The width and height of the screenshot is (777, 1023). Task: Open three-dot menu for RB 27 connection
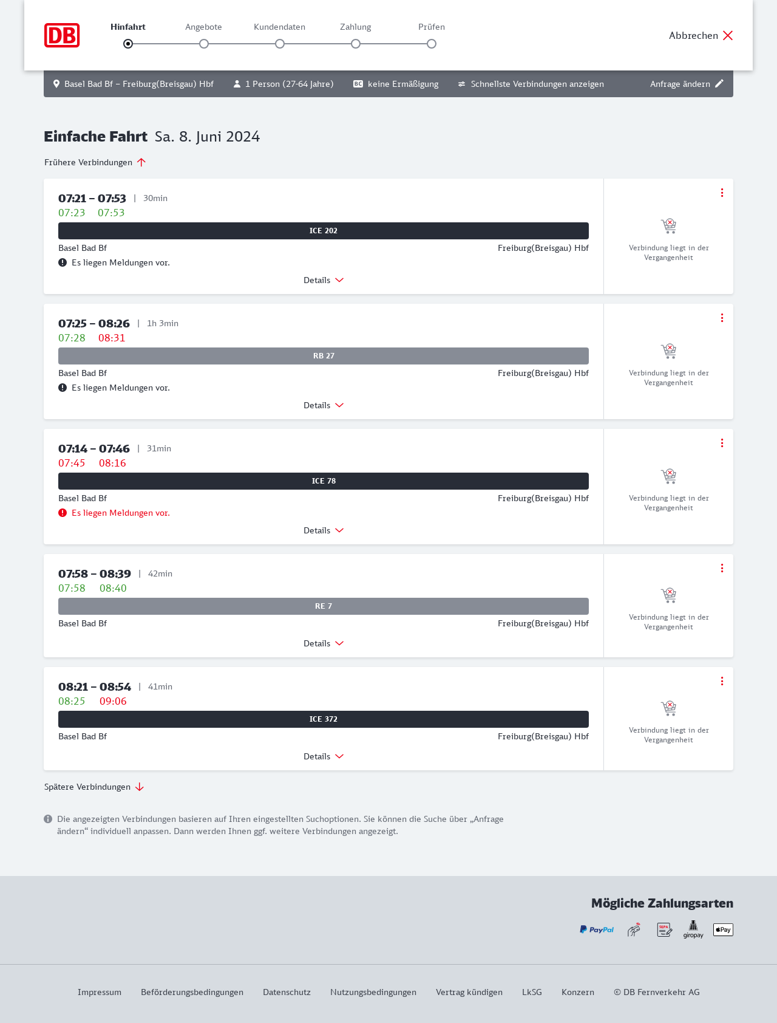[722, 318]
